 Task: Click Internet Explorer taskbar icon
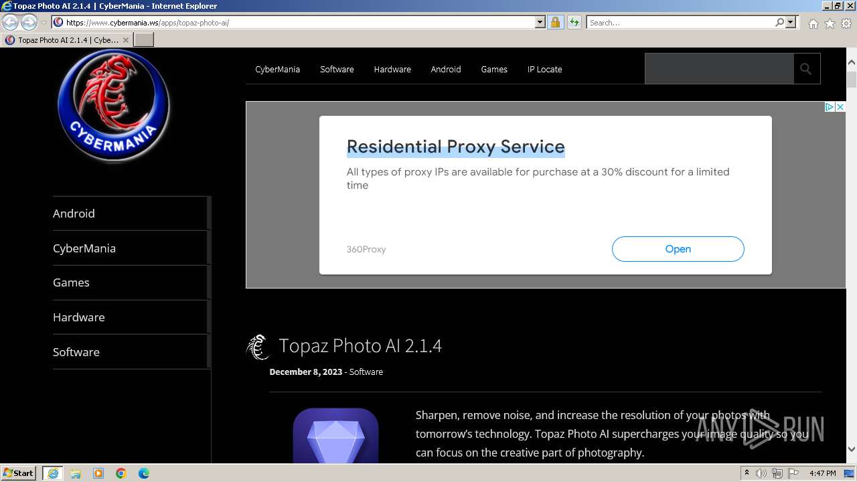point(53,473)
